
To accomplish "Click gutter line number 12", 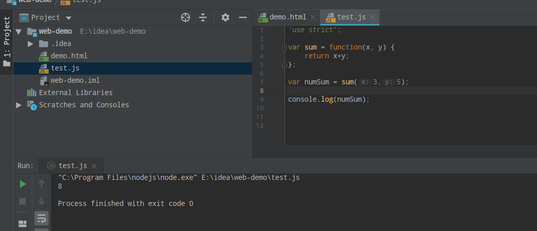I will click(x=260, y=126).
